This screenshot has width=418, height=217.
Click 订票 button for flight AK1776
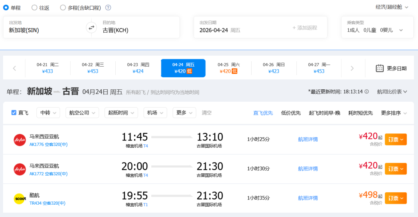[x=395, y=139]
